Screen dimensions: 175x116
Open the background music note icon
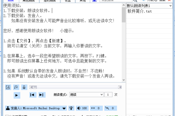pyautogui.click(x=16, y=87)
